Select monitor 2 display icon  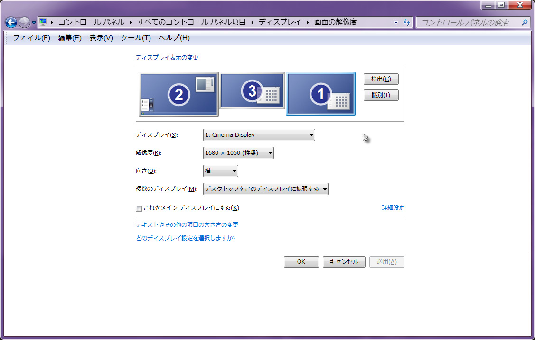click(x=179, y=94)
